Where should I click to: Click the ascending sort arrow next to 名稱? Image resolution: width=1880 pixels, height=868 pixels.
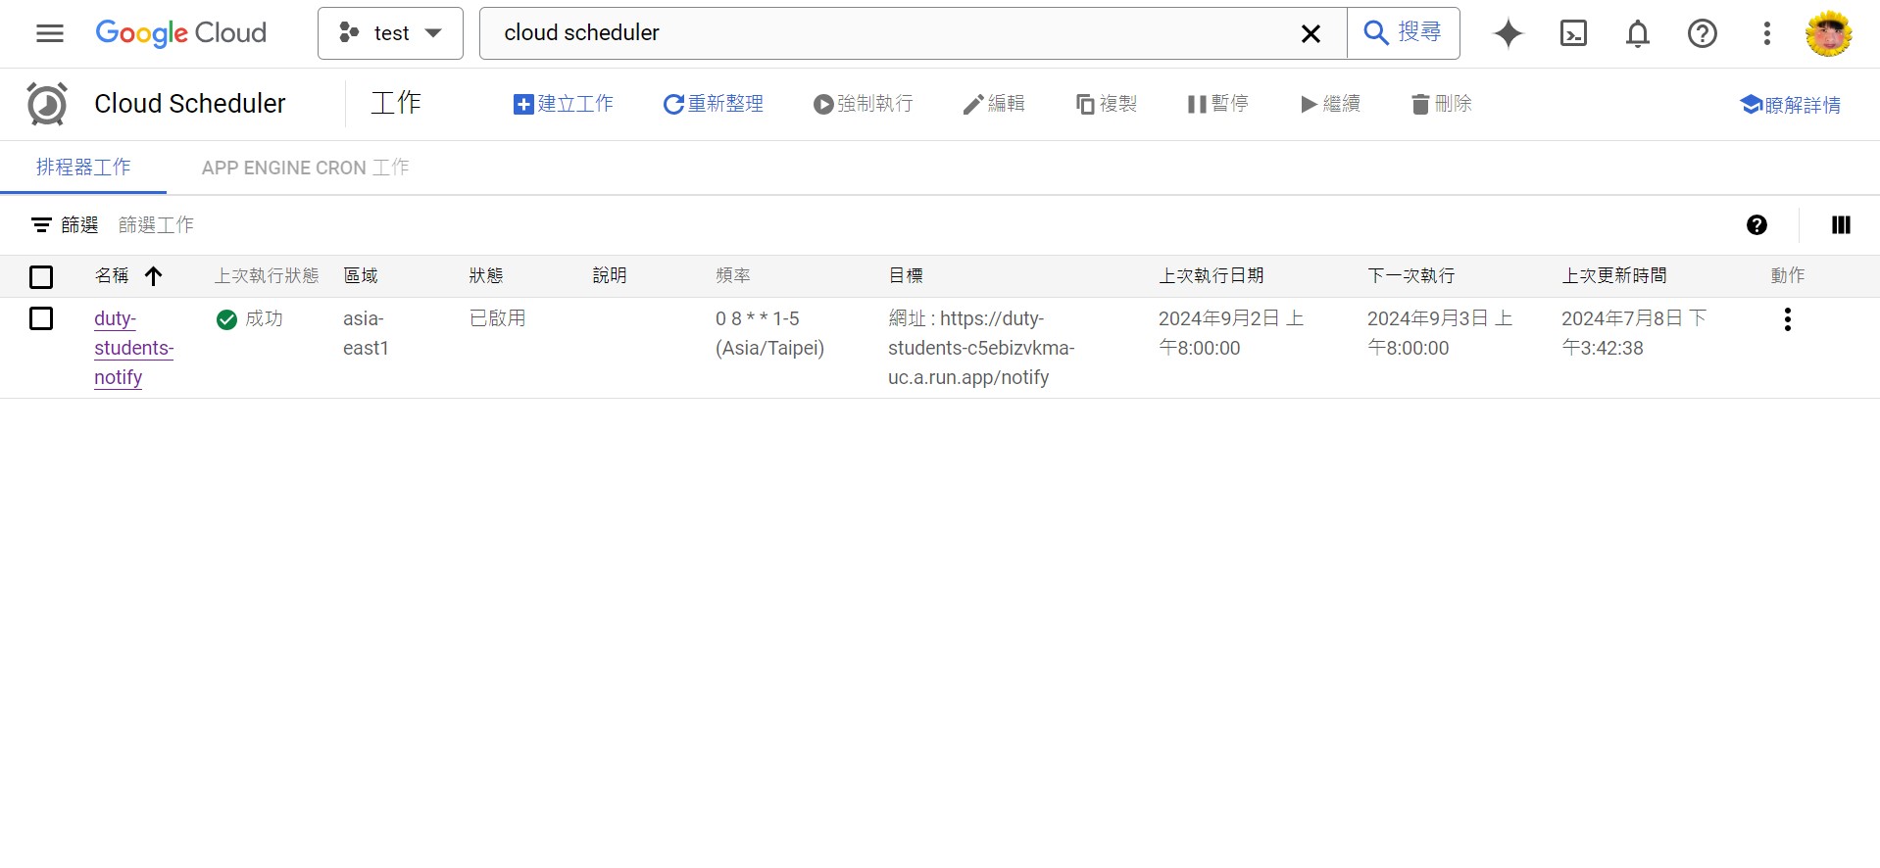(x=153, y=276)
